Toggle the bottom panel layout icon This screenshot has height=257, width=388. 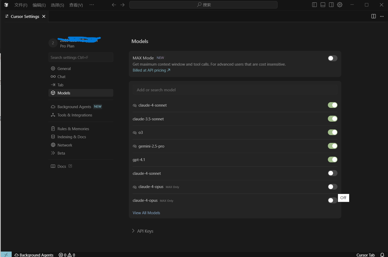click(323, 5)
